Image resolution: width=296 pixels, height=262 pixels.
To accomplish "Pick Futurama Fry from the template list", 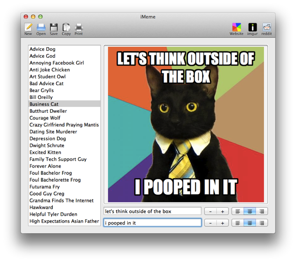I will pos(44,187).
